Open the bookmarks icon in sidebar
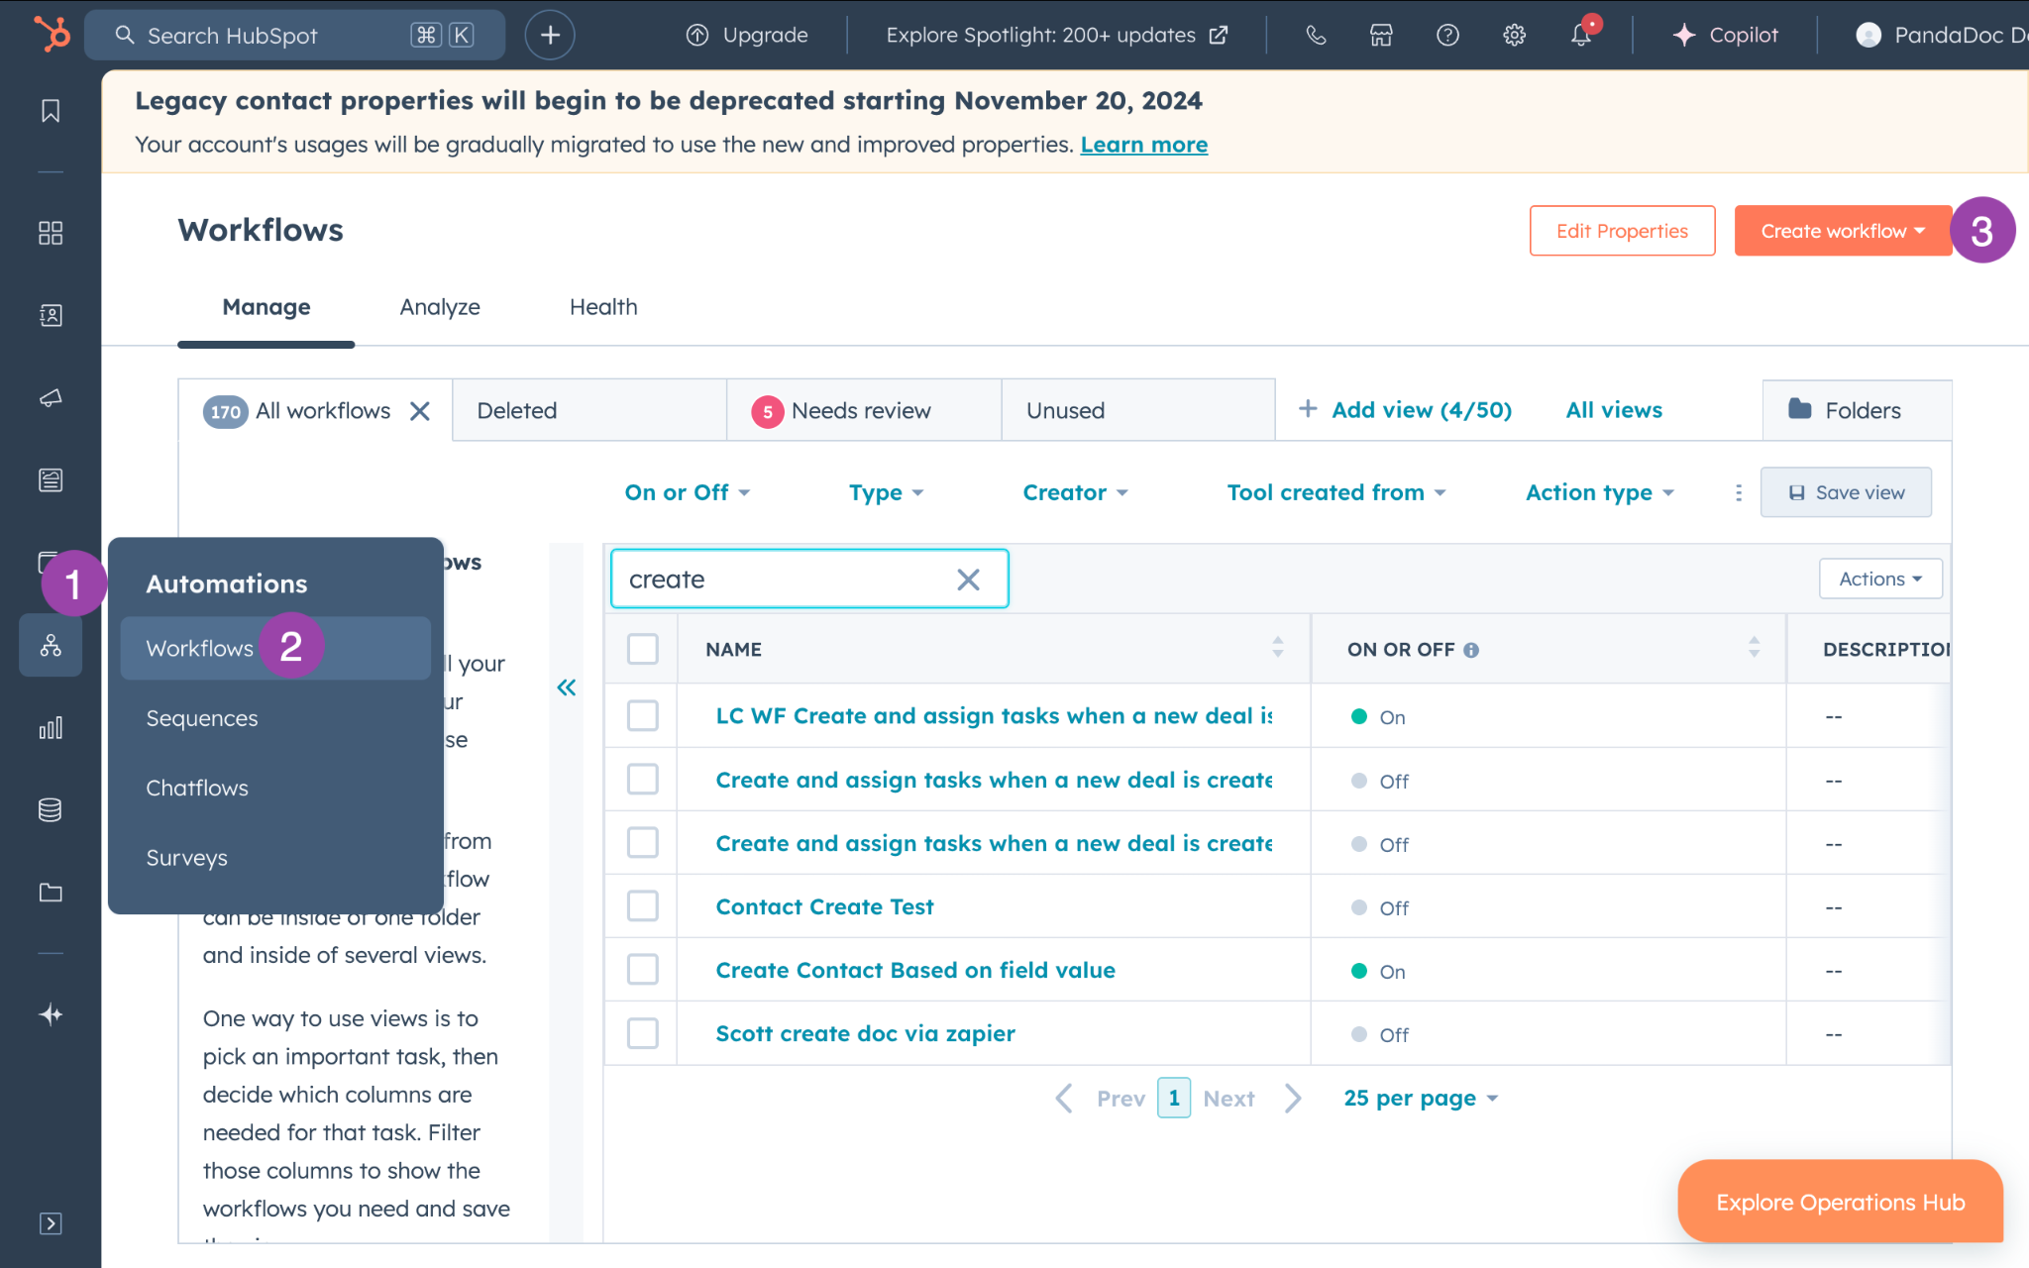Viewport: 2029px width, 1268px height. 51,111
